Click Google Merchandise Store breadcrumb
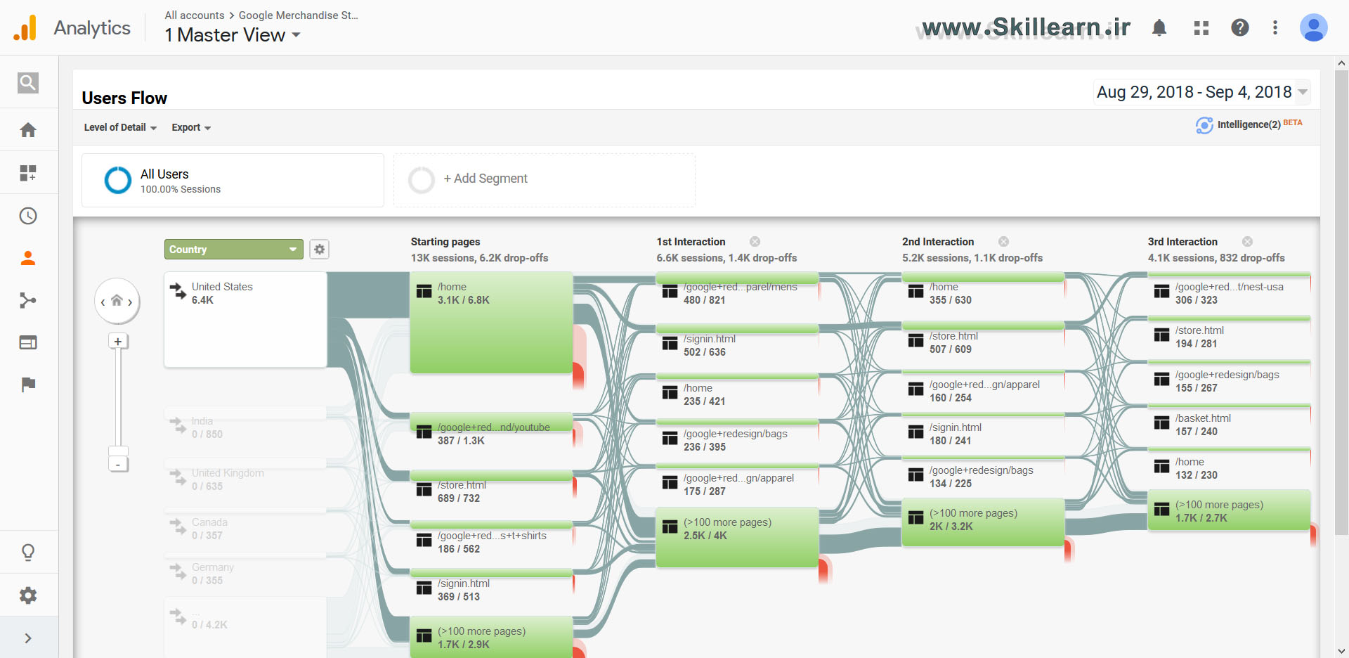The height and width of the screenshot is (658, 1349). (x=298, y=15)
